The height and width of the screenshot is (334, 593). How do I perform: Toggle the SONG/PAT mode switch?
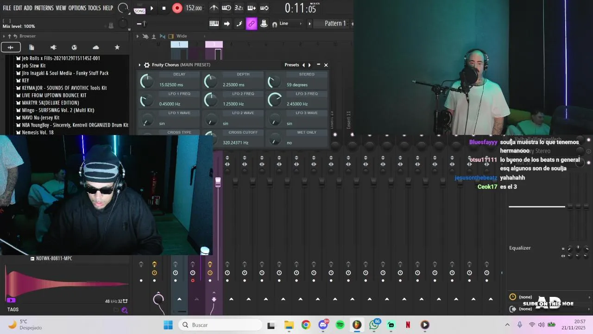tap(139, 8)
